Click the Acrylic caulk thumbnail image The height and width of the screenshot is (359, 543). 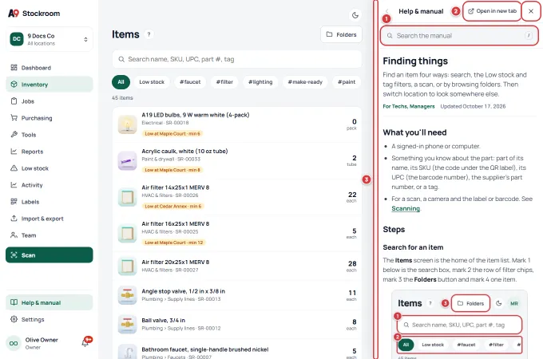tap(128, 161)
